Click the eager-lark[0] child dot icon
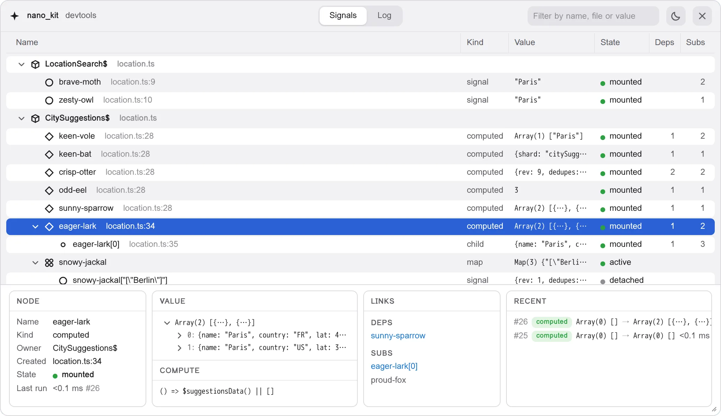This screenshot has width=721, height=416. click(x=63, y=245)
